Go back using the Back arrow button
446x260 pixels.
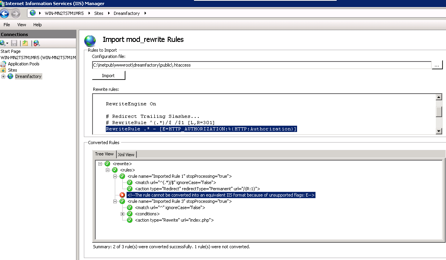tap(5, 13)
